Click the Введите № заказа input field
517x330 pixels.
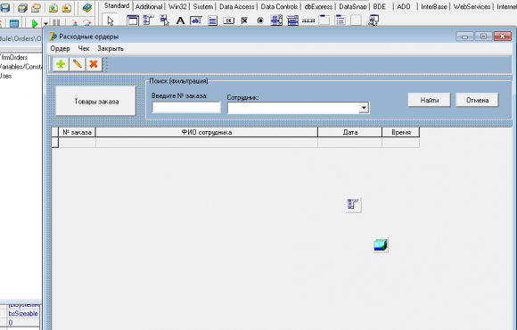pyautogui.click(x=186, y=107)
